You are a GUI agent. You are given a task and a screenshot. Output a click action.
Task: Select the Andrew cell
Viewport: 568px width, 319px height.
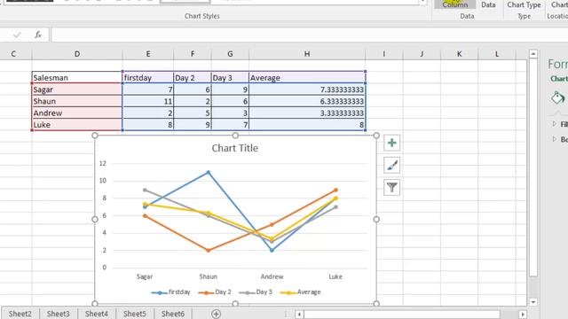[77, 113]
